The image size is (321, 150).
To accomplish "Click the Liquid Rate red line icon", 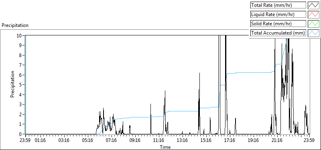I will pyautogui.click(x=314, y=14).
